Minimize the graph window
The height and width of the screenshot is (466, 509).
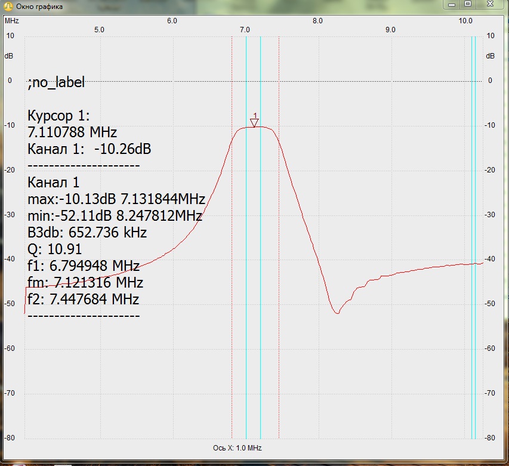[452, 4]
